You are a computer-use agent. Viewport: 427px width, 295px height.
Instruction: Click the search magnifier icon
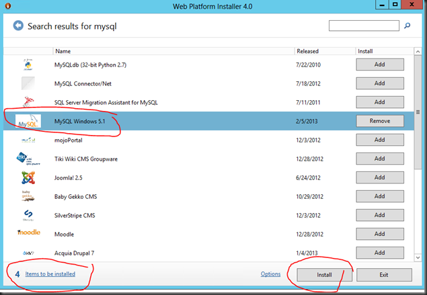(x=407, y=26)
